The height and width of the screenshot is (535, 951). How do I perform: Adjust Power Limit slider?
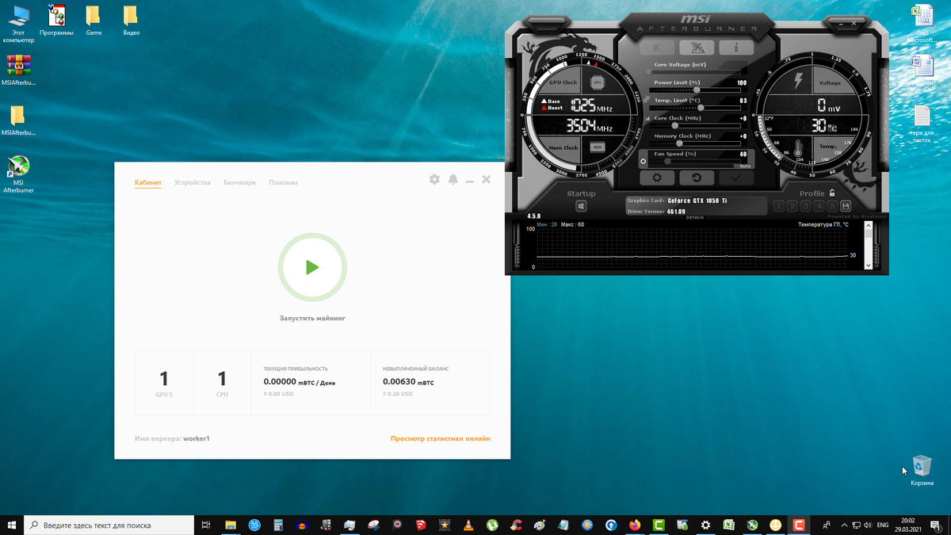[695, 90]
